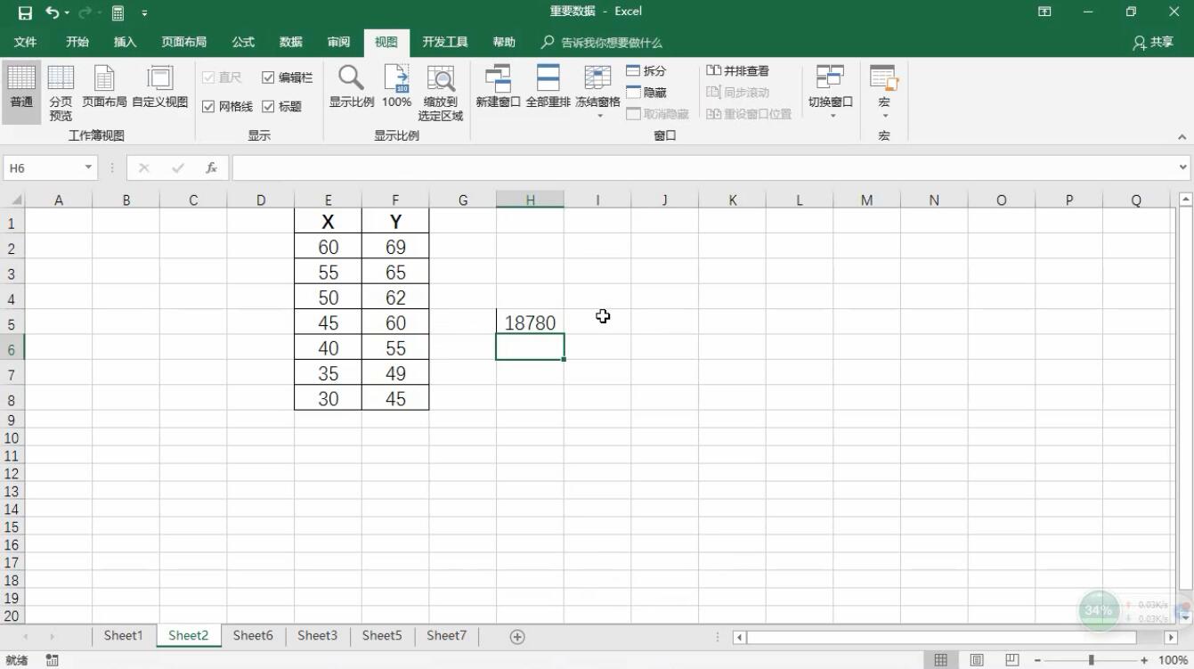
Task: Expand the formula bar with chevron
Action: pos(1183,167)
